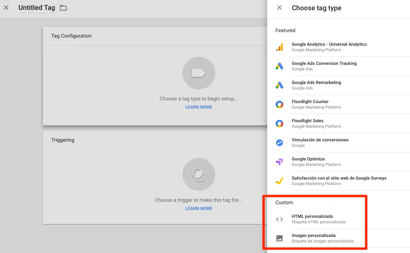Click the Google Analytics bar chart icon
The height and width of the screenshot is (253, 410).
click(x=279, y=47)
